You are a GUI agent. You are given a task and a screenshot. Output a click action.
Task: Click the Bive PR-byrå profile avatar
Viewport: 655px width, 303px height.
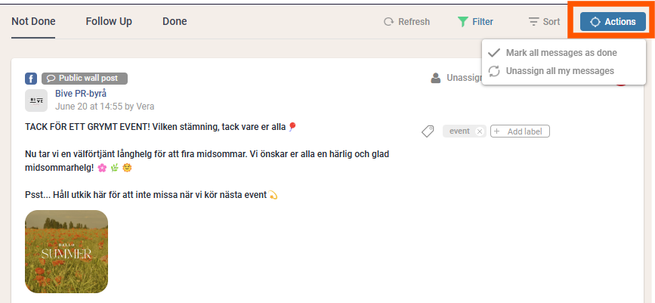coord(36,100)
